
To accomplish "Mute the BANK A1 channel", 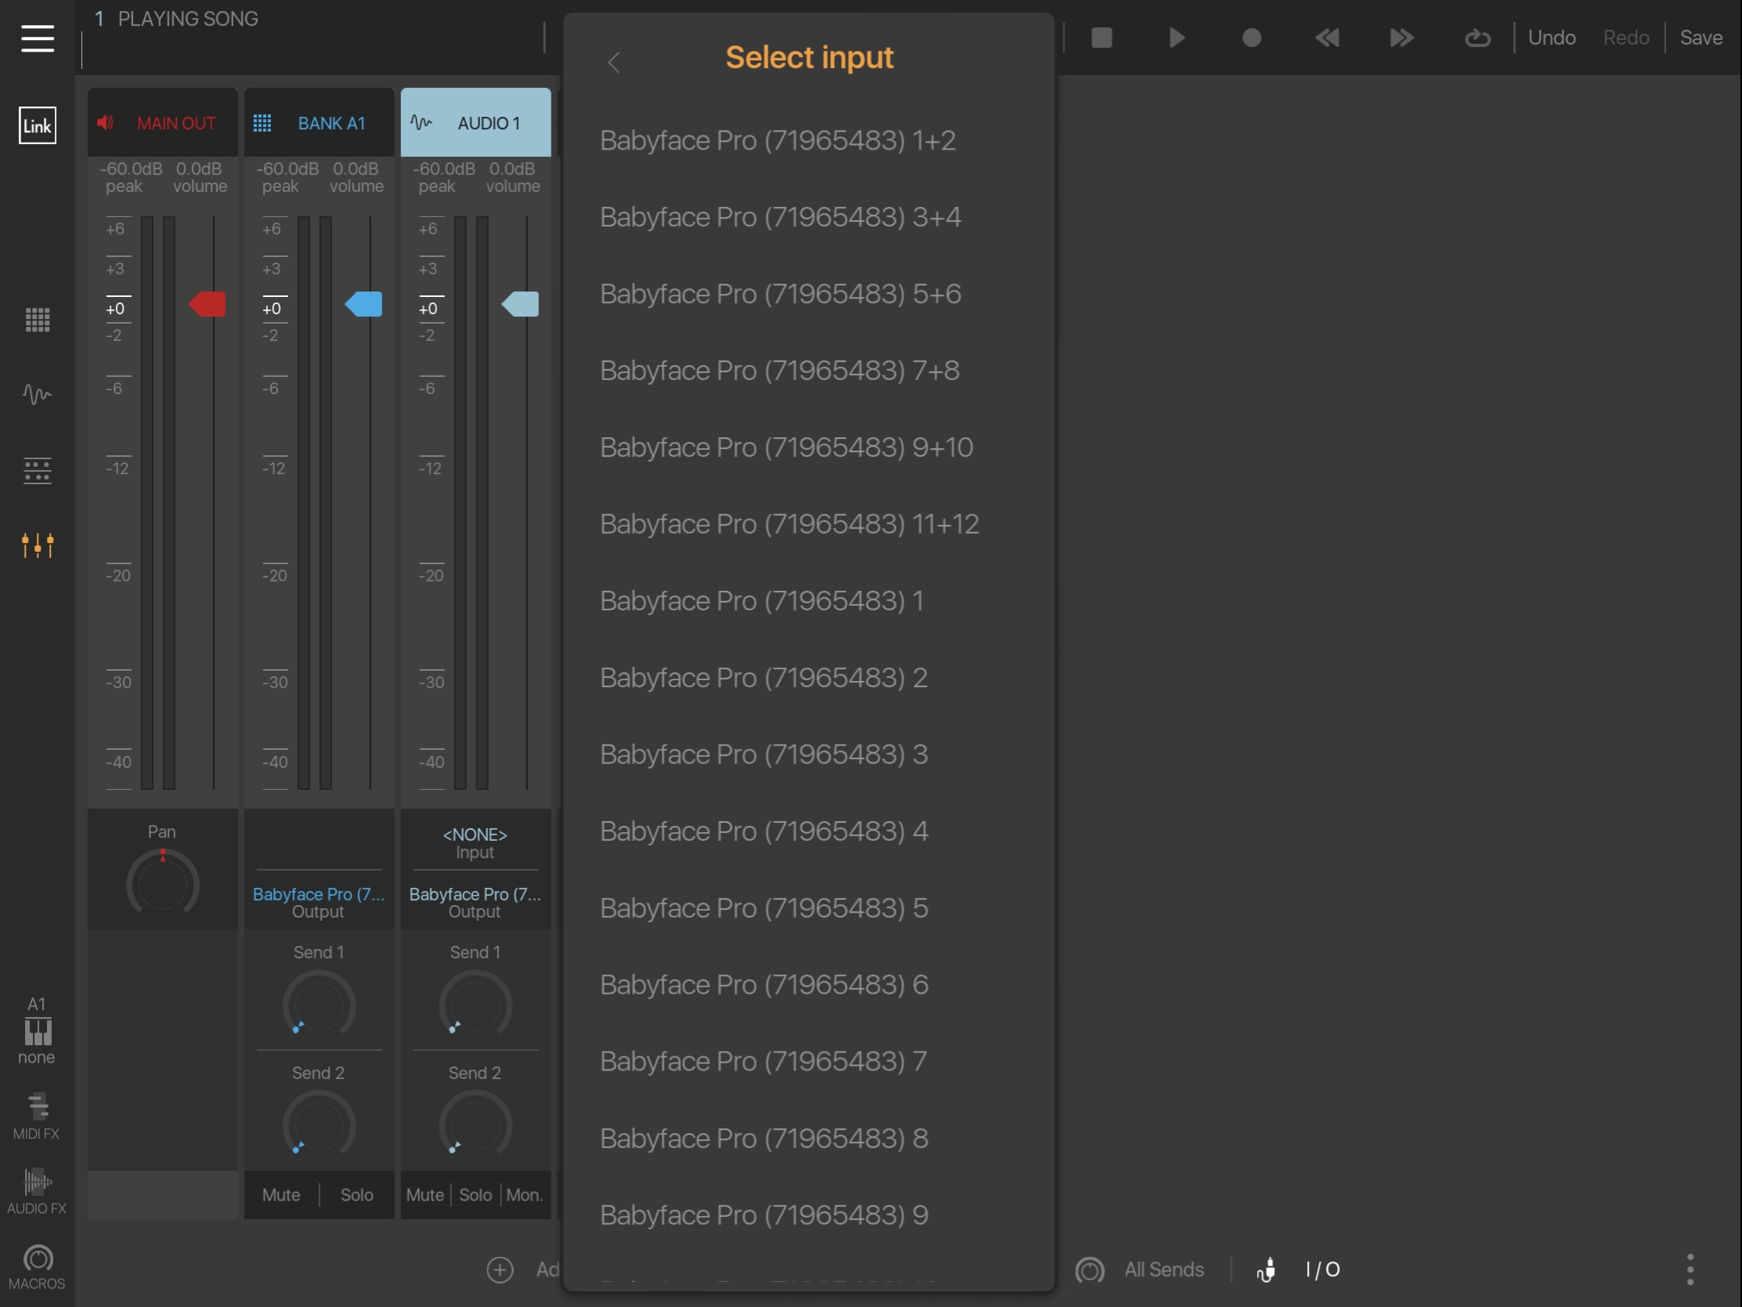I will pyautogui.click(x=281, y=1194).
